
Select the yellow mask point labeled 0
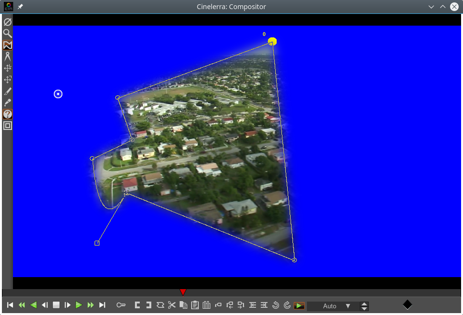click(x=272, y=42)
